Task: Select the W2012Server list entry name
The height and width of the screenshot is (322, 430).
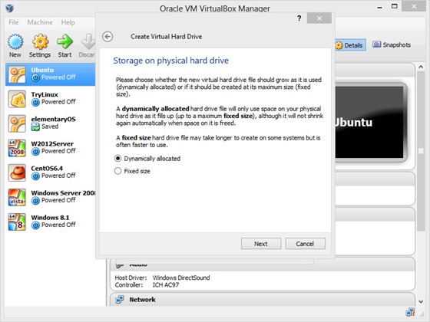Action: (52, 144)
